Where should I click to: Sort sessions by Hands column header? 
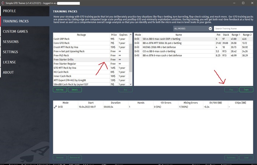pyautogui.click(x=141, y=103)
